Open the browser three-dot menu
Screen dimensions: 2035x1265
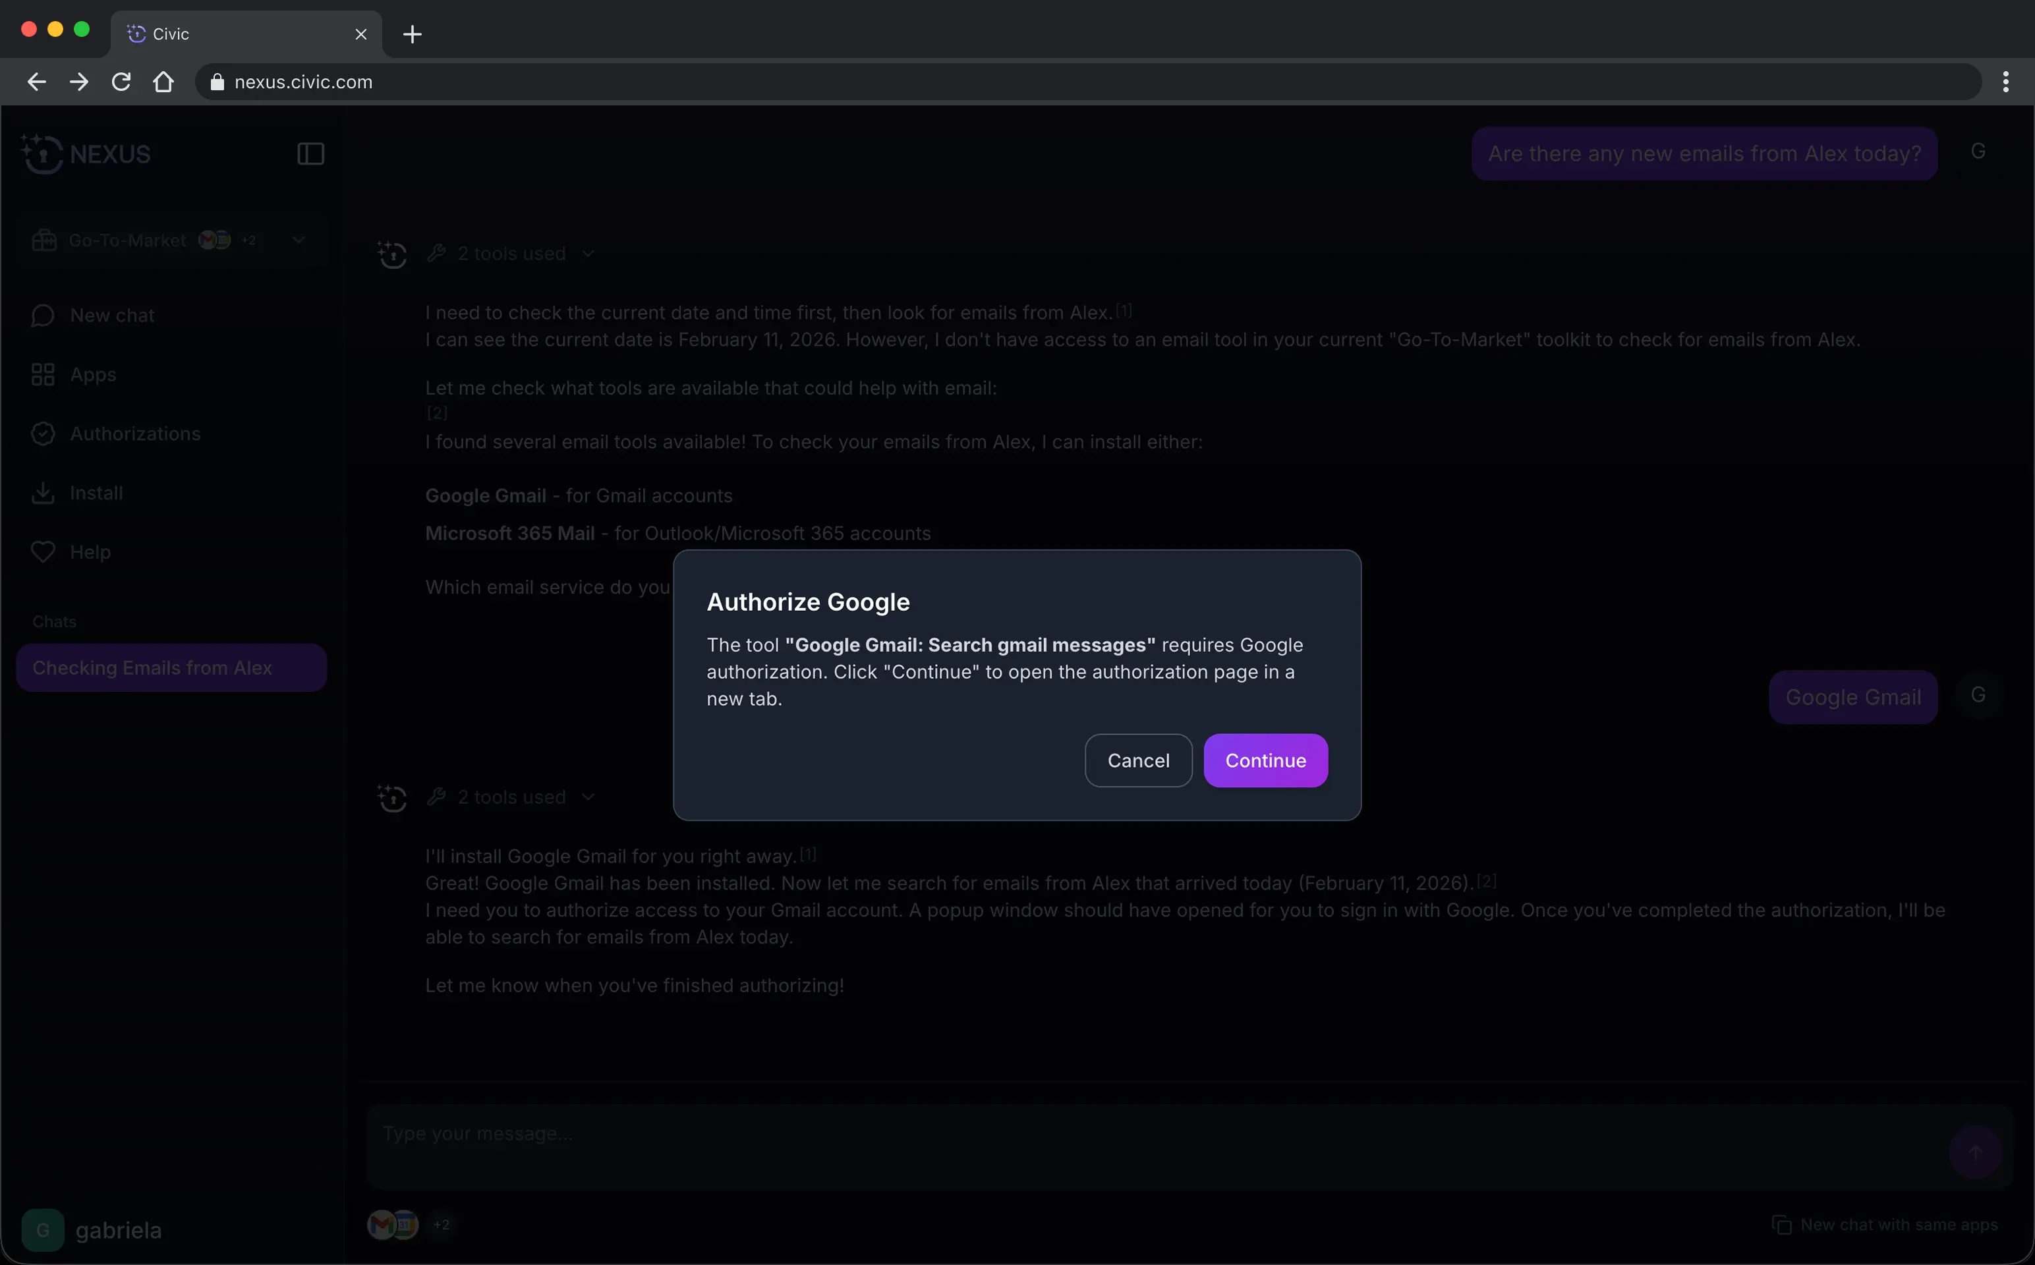coord(2005,82)
